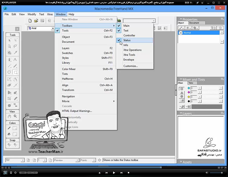
Task: Open the Movie submenu
Action: coord(85,101)
